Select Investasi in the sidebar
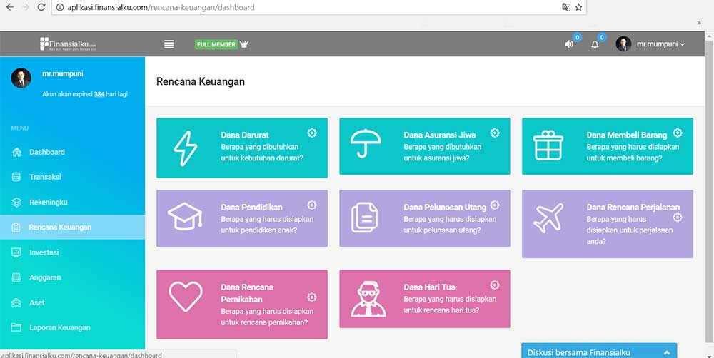The height and width of the screenshot is (358, 714). point(44,252)
